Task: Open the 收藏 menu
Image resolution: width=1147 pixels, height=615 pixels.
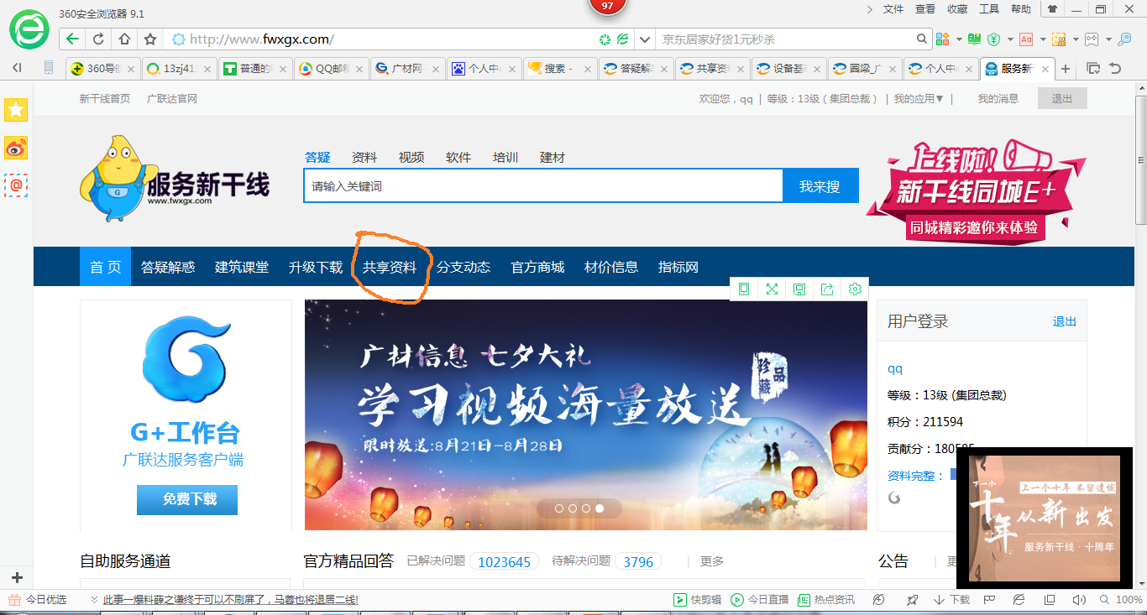Action: (x=957, y=9)
